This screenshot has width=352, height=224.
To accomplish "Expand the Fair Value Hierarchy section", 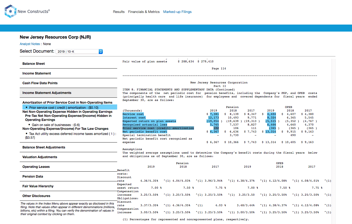I will point(68,186).
